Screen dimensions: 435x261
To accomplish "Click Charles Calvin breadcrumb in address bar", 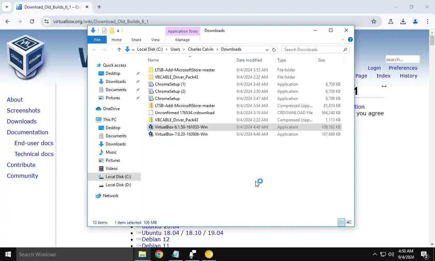I will click(201, 50).
